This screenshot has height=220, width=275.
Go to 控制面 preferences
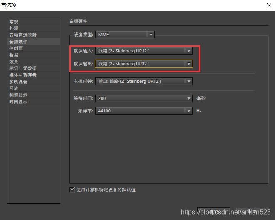pos(34,48)
